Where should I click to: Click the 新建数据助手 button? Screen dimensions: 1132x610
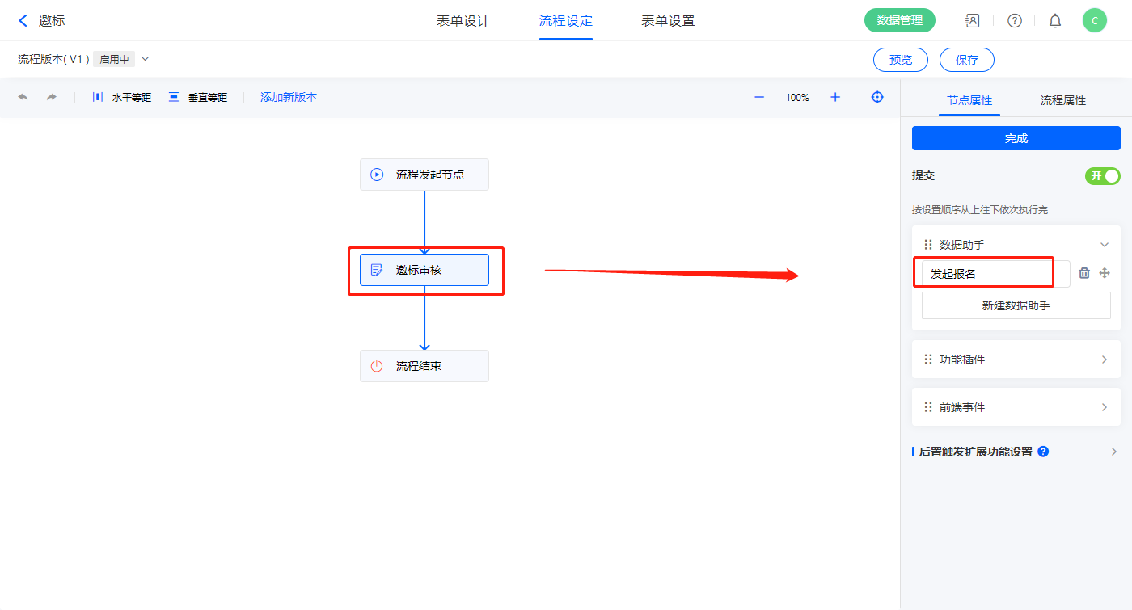1016,305
